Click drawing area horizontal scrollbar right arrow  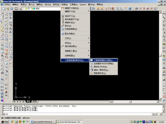tap(158, 101)
